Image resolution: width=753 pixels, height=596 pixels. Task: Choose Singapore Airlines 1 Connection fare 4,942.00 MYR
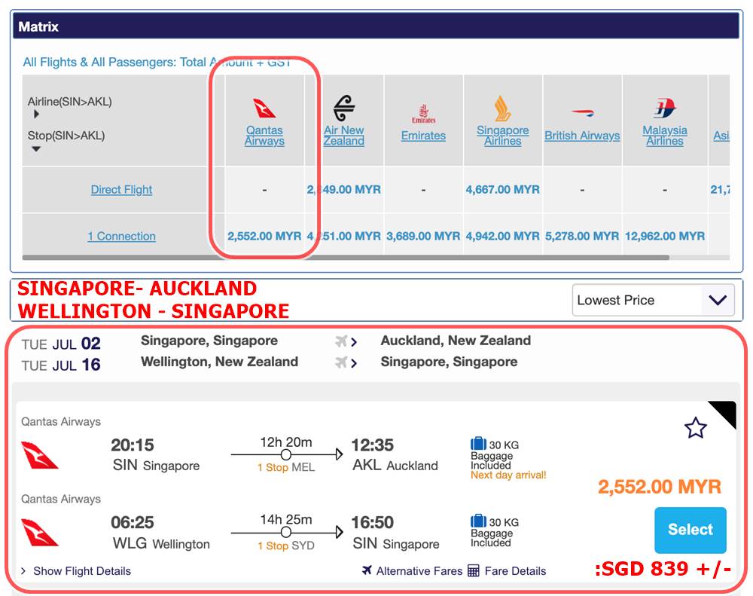pos(502,237)
